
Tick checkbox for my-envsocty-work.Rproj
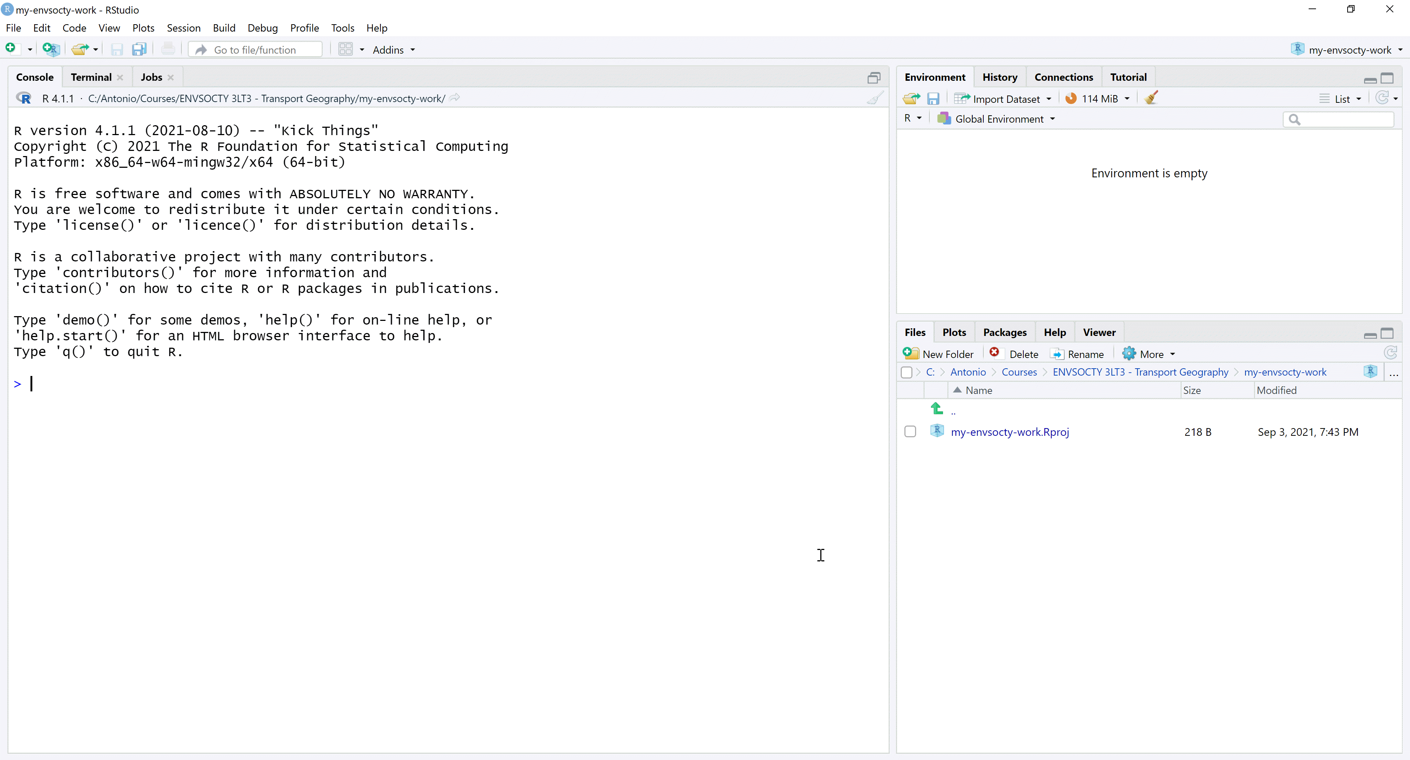point(910,432)
